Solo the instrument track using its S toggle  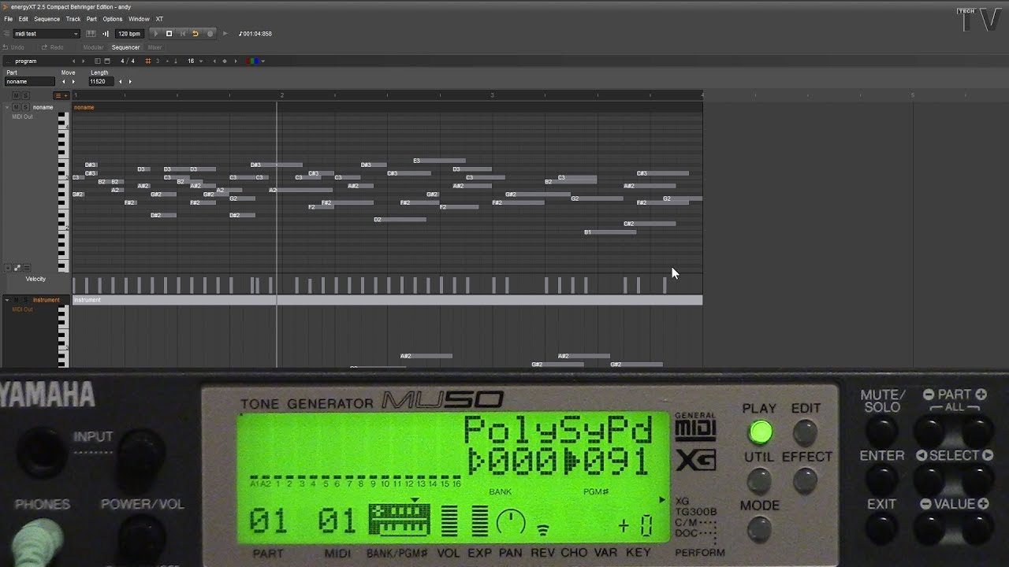pyautogui.click(x=24, y=300)
